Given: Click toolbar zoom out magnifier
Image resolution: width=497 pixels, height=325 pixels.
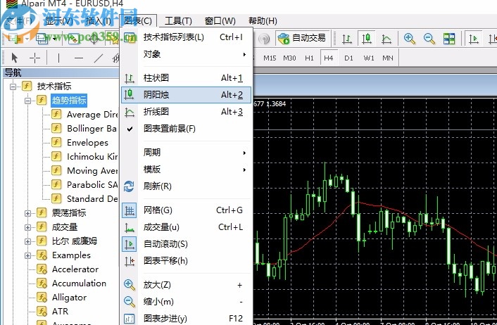Looking at the screenshot, I should (x=429, y=39).
